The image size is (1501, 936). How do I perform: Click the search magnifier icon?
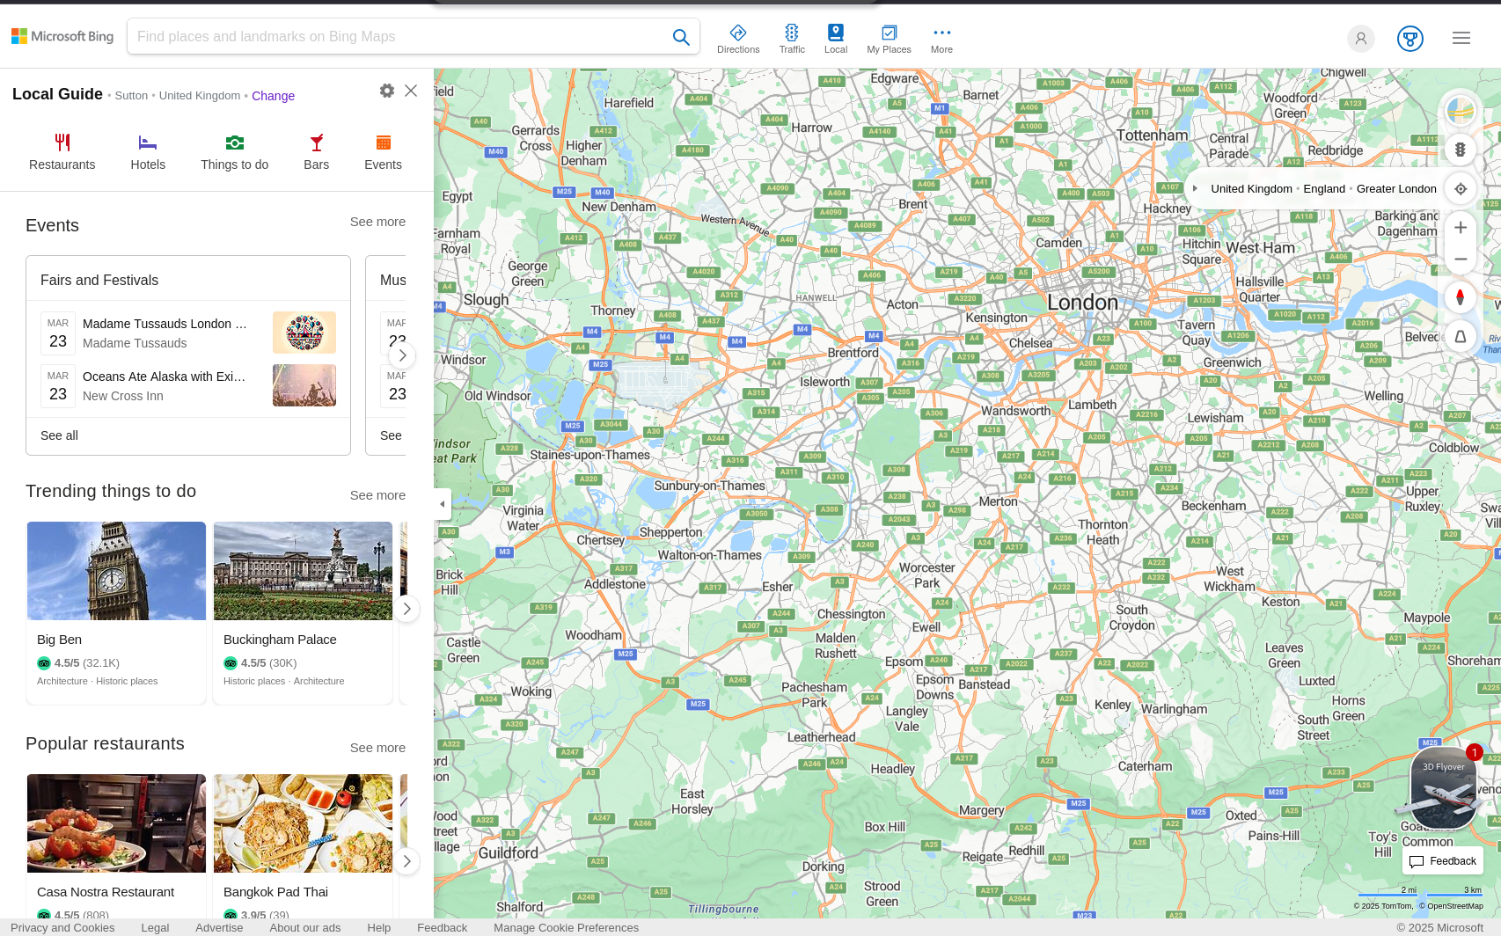pyautogui.click(x=681, y=37)
